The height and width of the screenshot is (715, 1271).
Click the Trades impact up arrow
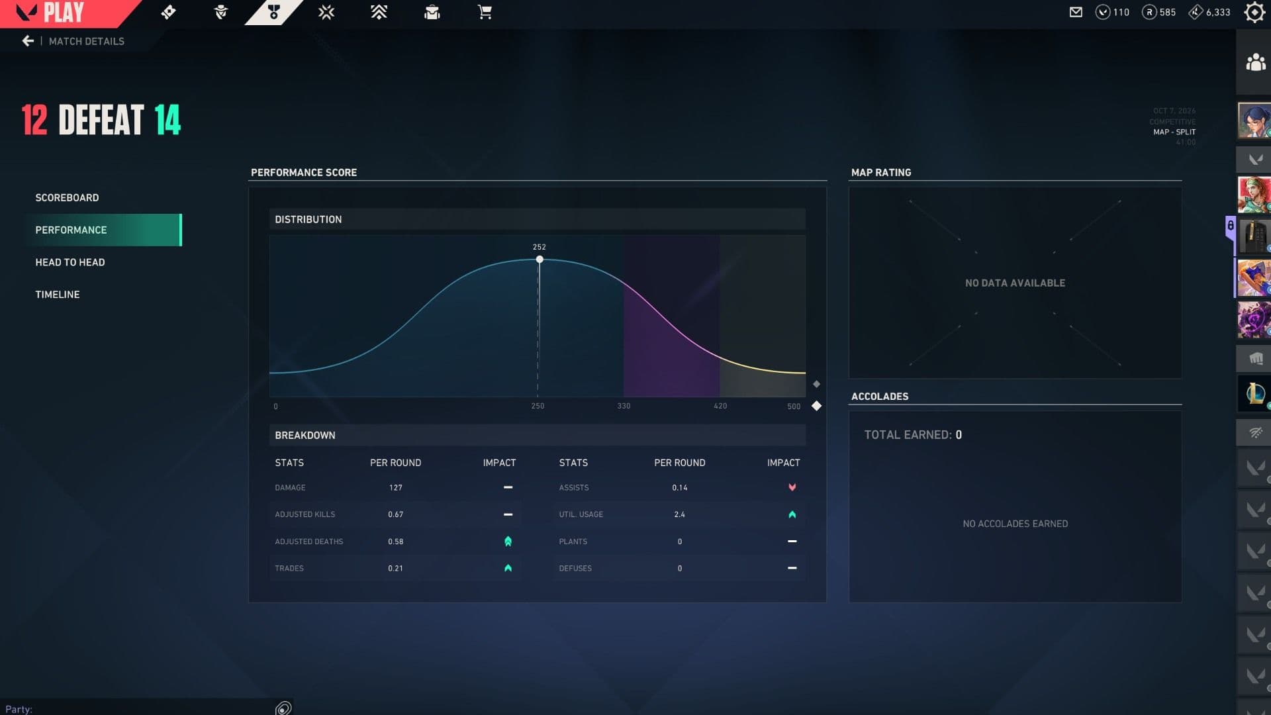(508, 568)
